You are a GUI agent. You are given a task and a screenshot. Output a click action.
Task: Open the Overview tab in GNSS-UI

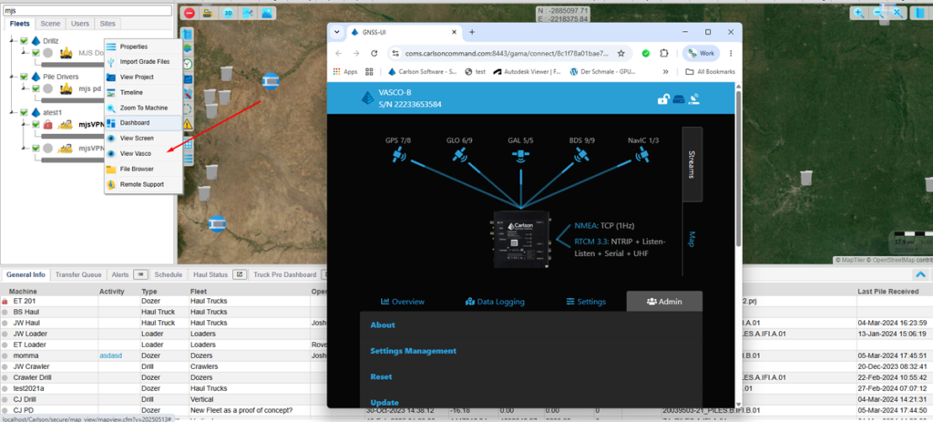coord(403,302)
